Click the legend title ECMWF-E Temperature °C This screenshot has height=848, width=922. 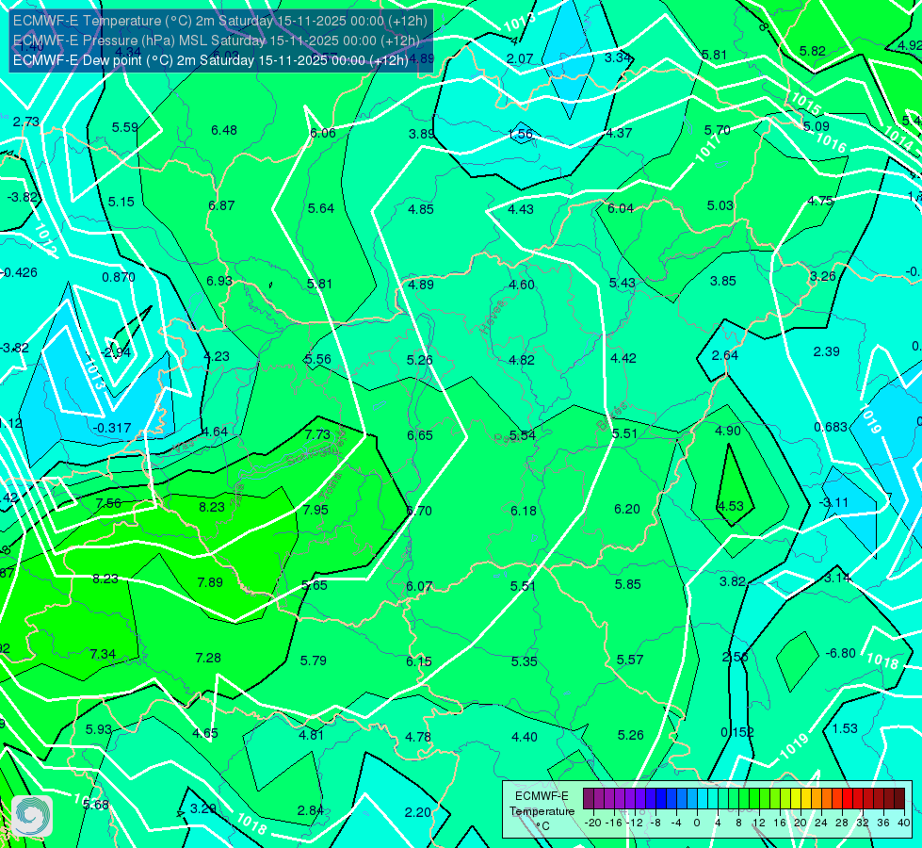coord(542,811)
